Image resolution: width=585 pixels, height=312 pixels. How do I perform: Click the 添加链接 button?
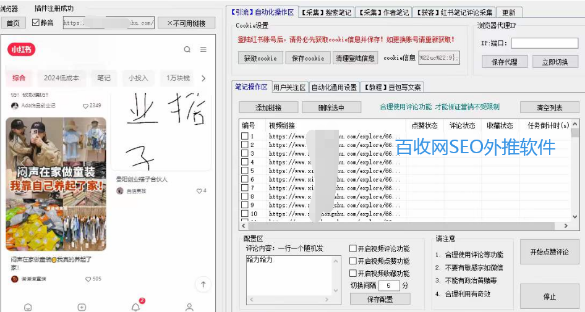click(268, 108)
